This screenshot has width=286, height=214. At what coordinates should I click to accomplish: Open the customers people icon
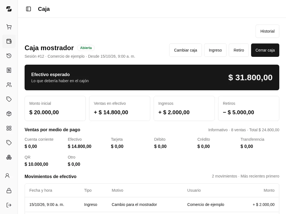[9, 85]
